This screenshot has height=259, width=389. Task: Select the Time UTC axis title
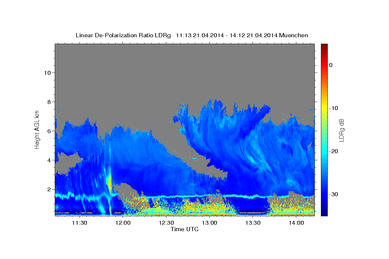click(184, 229)
